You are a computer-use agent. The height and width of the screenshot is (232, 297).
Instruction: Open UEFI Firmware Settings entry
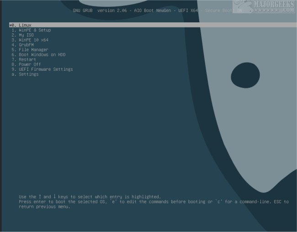coord(42,69)
